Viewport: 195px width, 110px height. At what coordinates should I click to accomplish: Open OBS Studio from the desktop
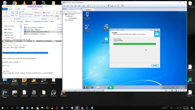[54, 93]
